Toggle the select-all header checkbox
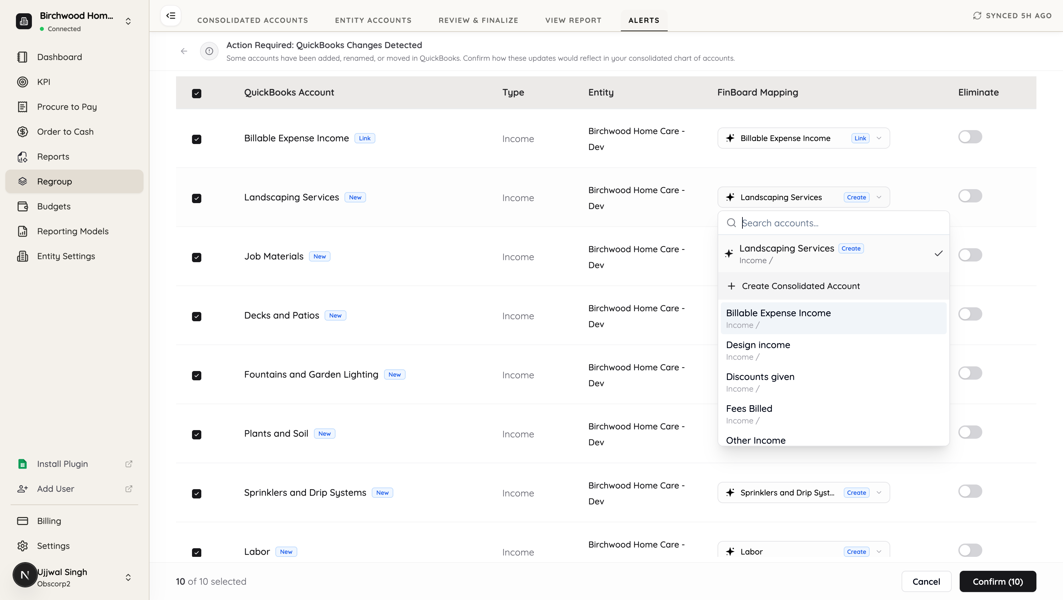Screen dimensions: 1063x600 coord(196,93)
